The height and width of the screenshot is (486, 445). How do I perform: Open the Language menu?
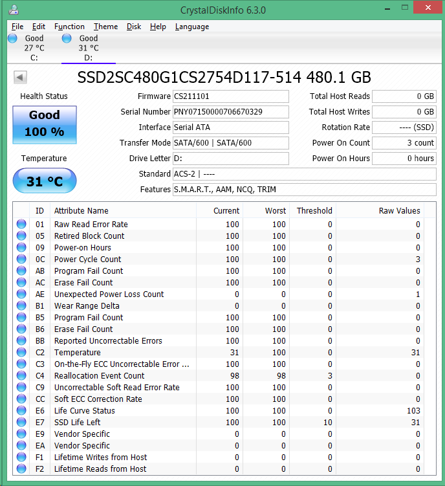pyautogui.click(x=192, y=27)
